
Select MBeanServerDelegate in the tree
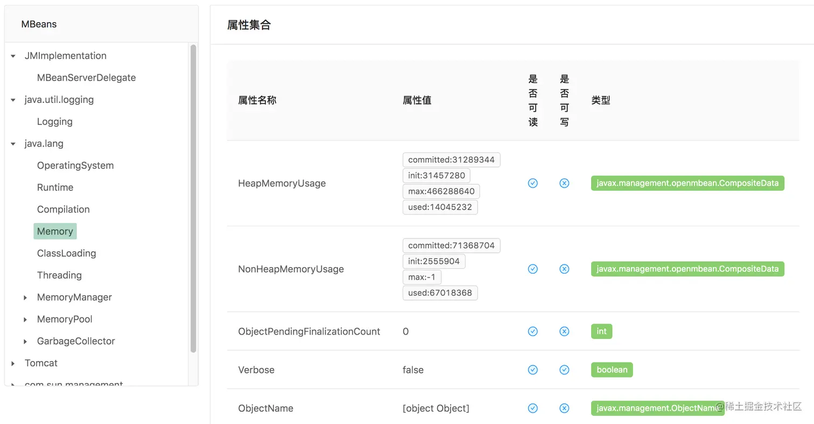tap(86, 78)
